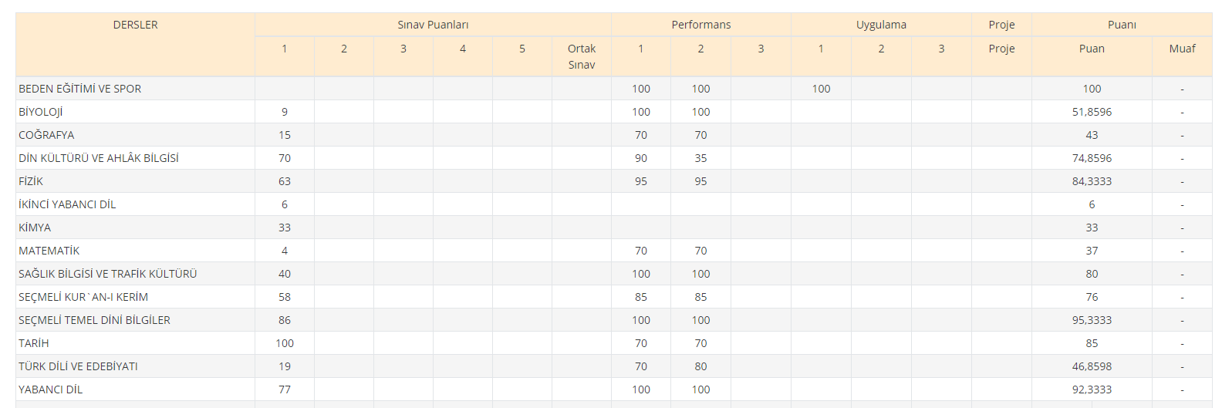Select the Performans group header

(x=700, y=25)
